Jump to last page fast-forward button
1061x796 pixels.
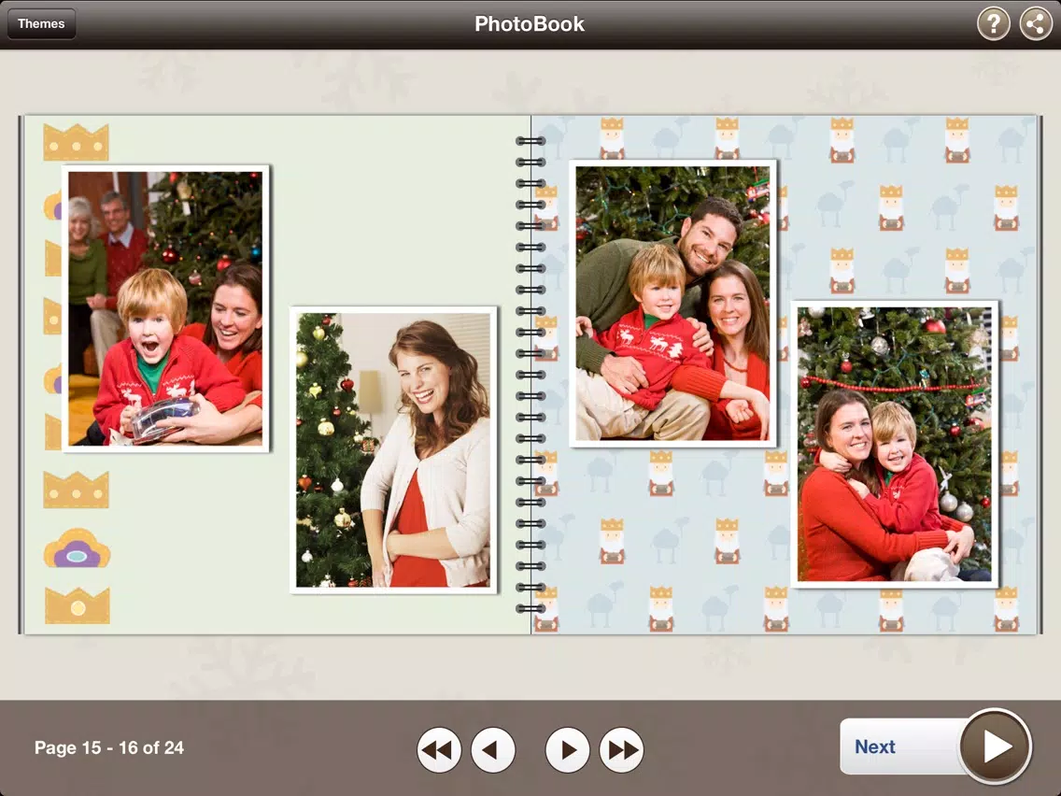click(x=621, y=750)
